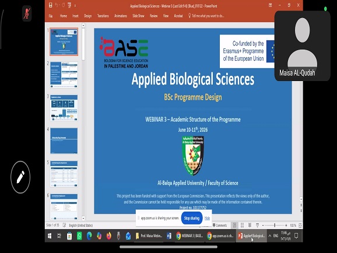The image size is (337, 253).
Task: Open the Animations ribbon tab
Action: [x=121, y=16]
